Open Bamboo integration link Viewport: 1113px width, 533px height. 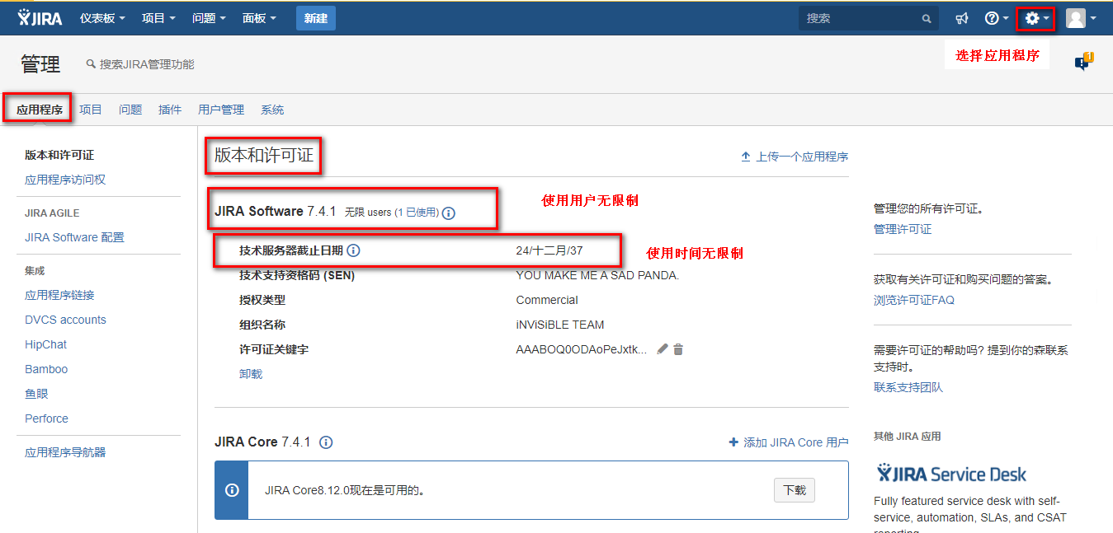[46, 369]
